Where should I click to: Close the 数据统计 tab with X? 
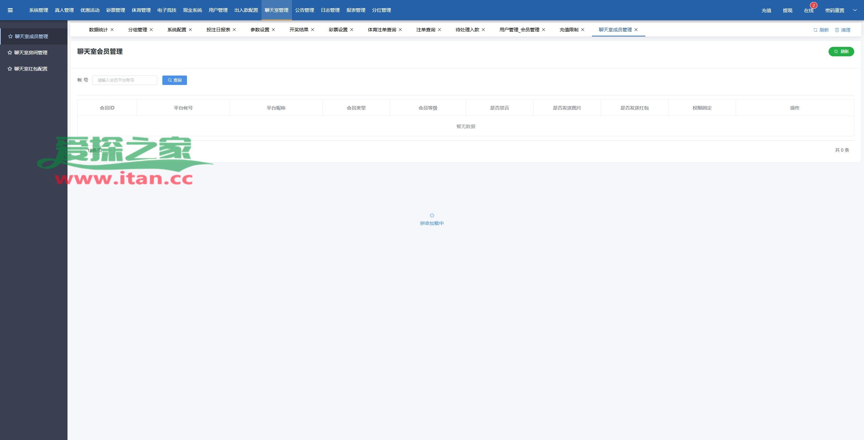coord(112,30)
